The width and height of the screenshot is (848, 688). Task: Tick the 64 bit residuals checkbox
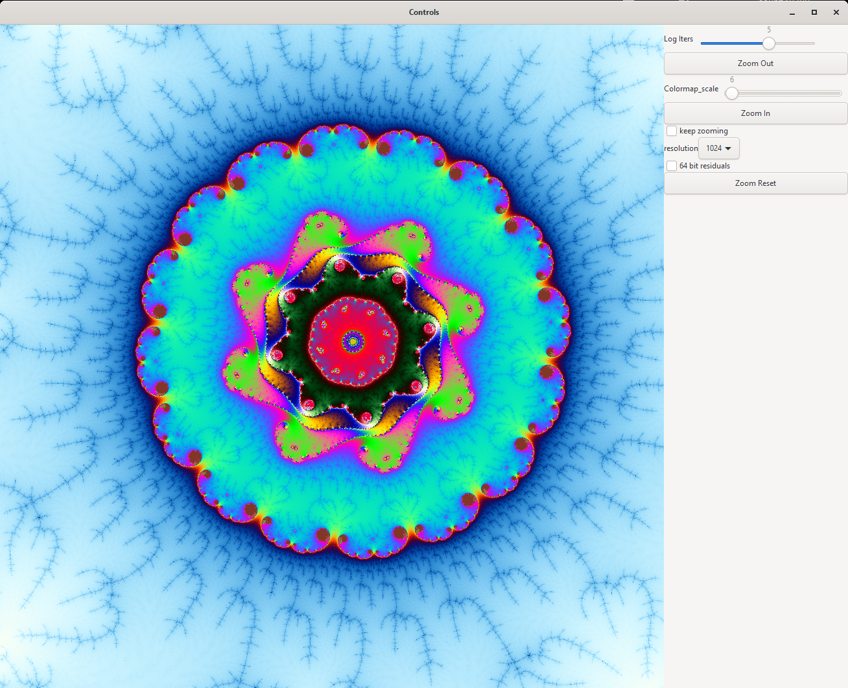(x=672, y=166)
